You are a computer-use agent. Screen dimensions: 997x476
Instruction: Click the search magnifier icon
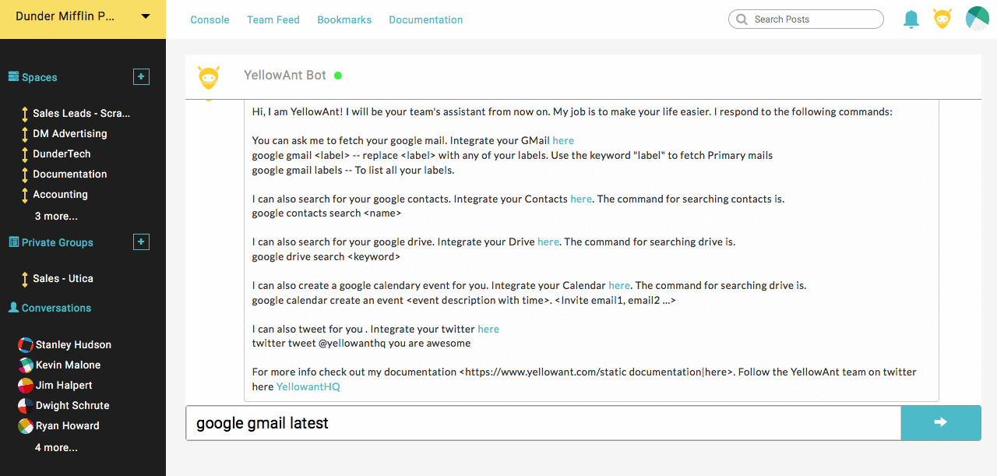(741, 19)
